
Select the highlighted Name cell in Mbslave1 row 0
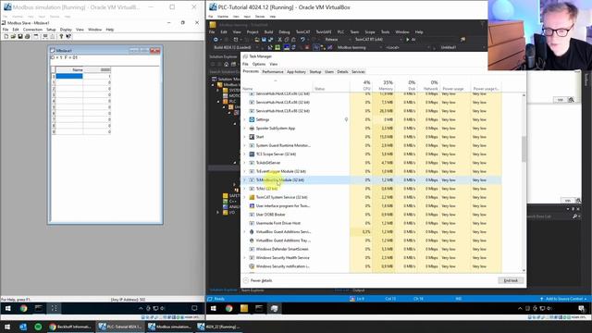(69, 76)
